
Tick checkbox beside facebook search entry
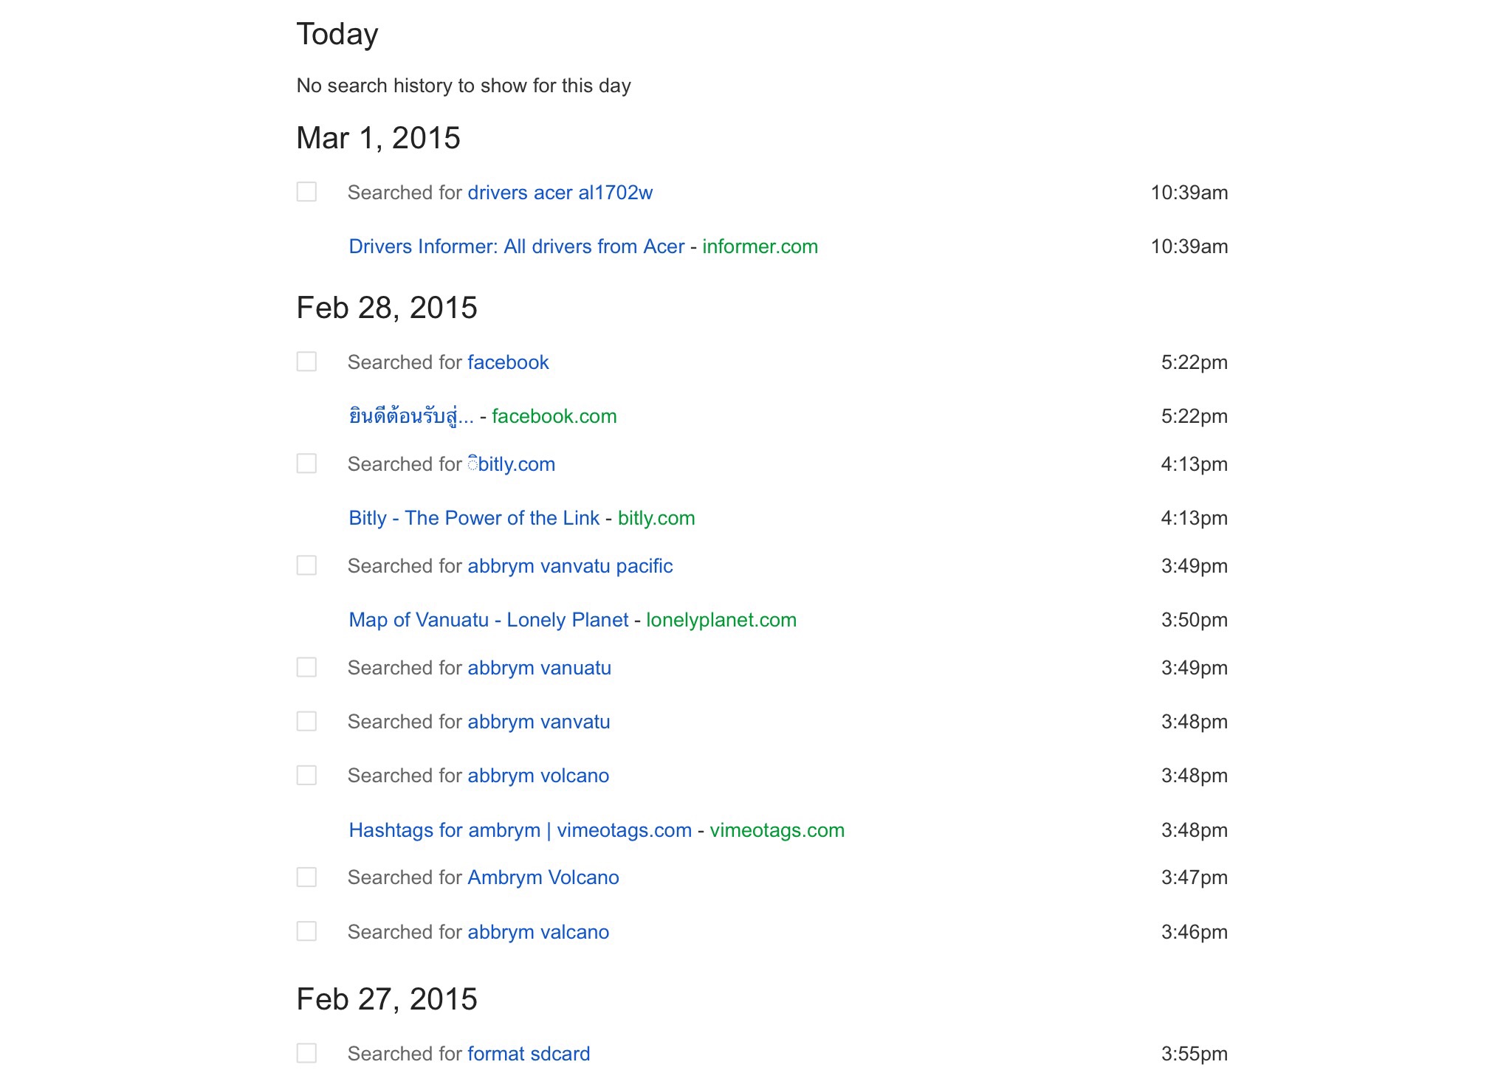click(306, 362)
